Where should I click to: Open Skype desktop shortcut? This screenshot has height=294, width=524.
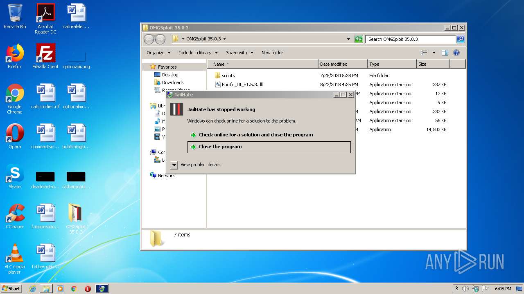[x=15, y=176]
